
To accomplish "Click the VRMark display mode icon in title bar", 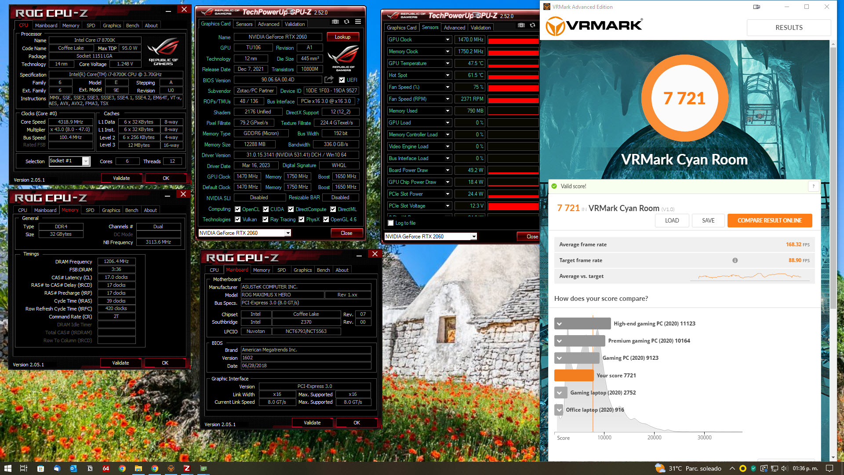I will [x=757, y=7].
